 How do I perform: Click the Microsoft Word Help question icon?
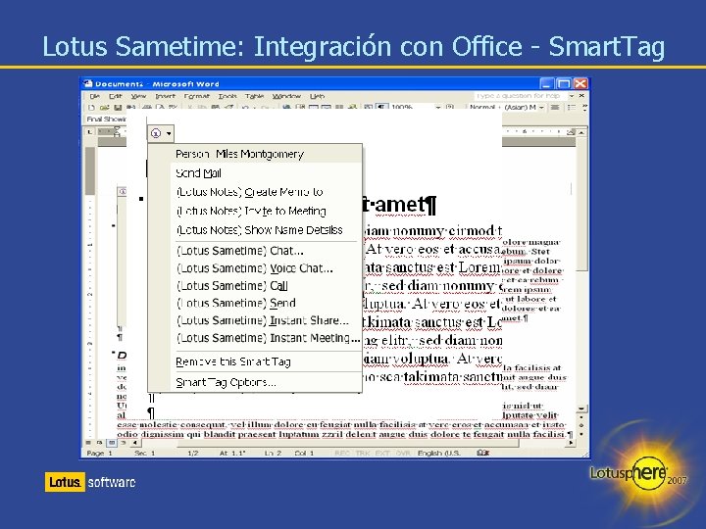pos(449,108)
